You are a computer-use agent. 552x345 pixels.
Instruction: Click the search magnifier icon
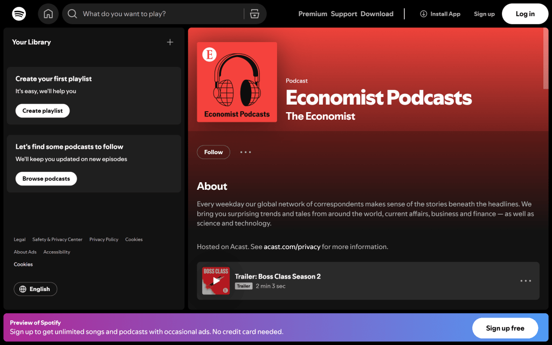click(72, 14)
